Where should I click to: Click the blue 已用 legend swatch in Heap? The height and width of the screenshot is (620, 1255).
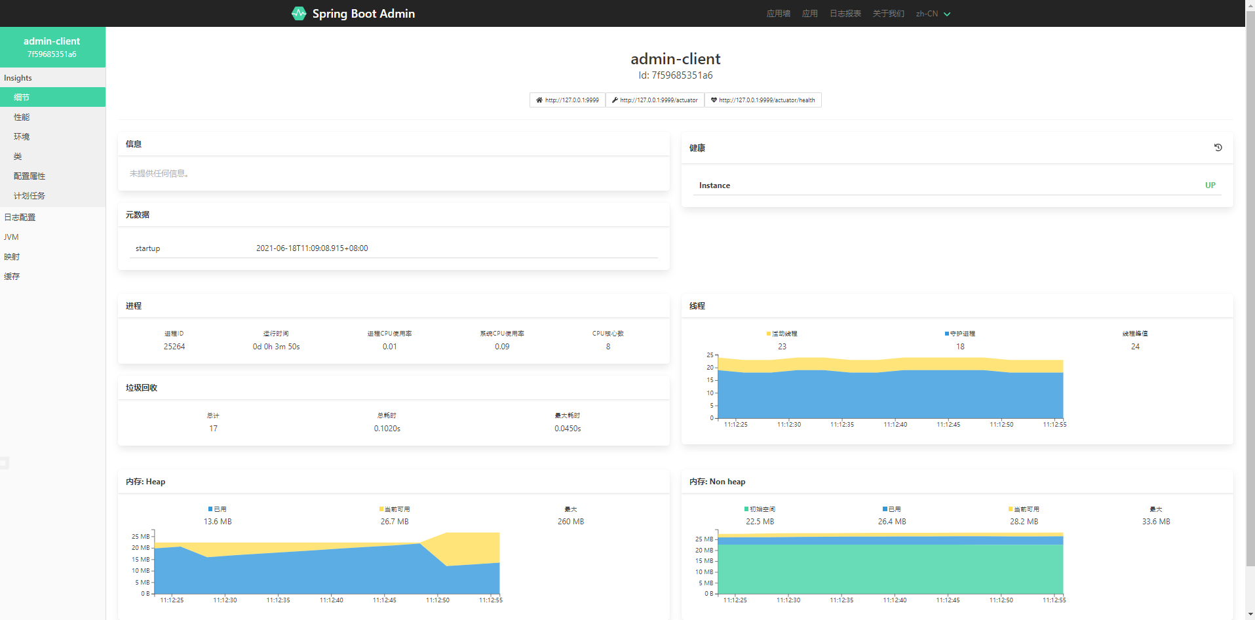[x=210, y=509]
